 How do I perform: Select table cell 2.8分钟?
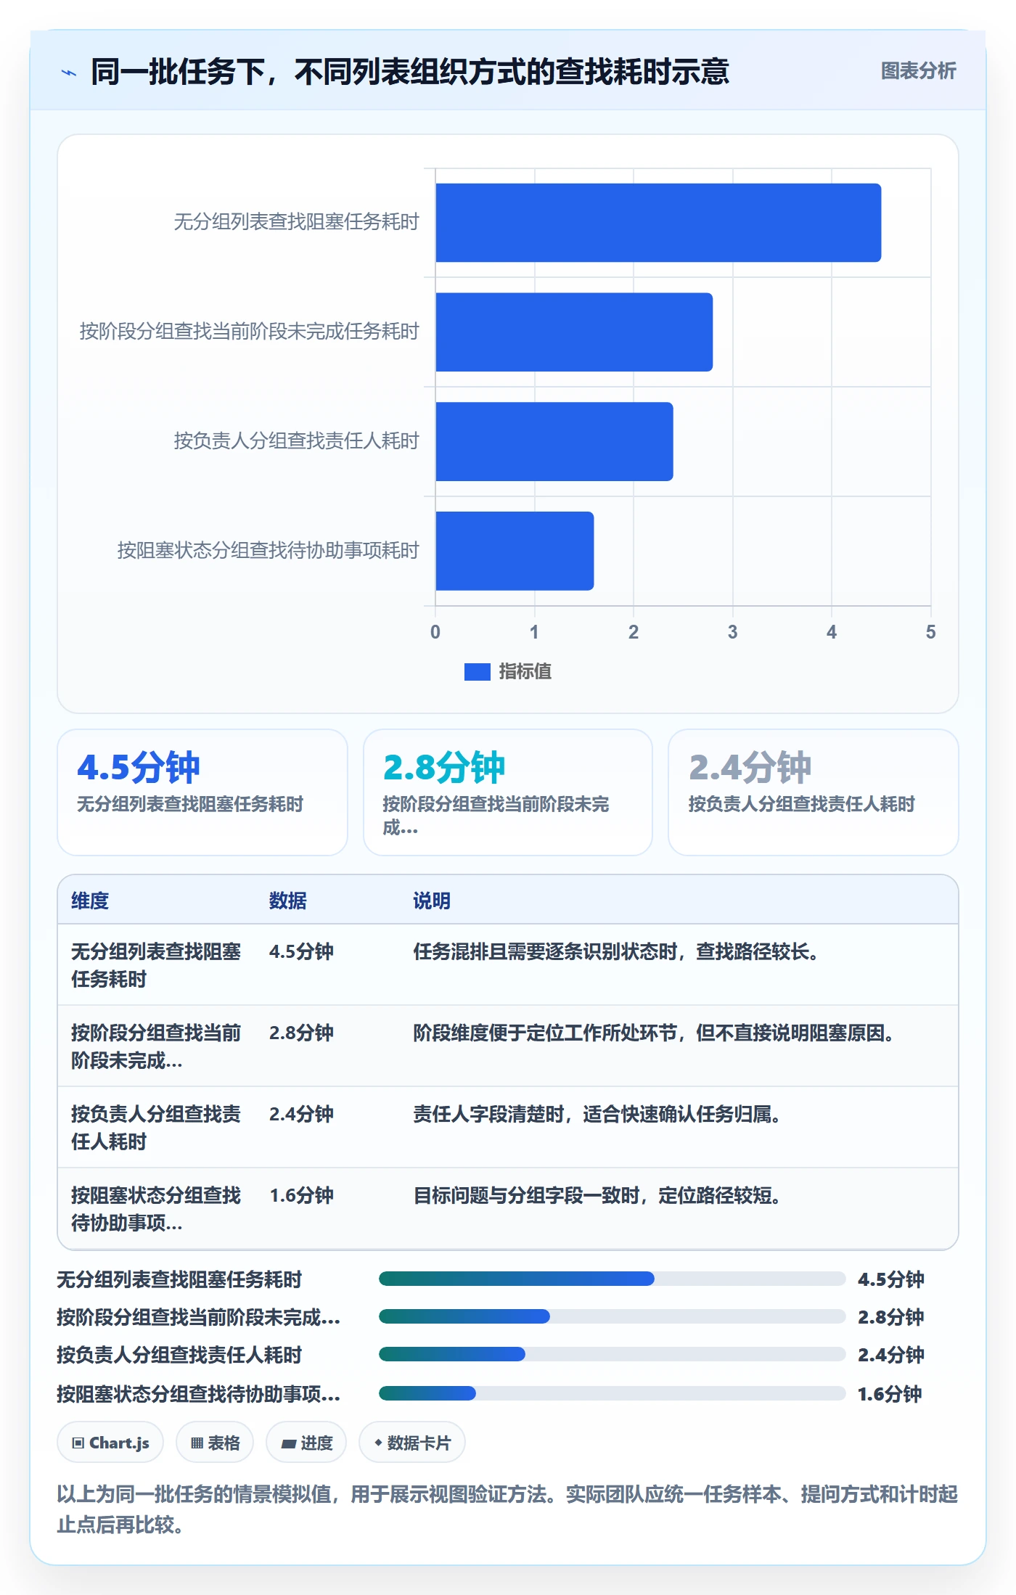tap(301, 1033)
